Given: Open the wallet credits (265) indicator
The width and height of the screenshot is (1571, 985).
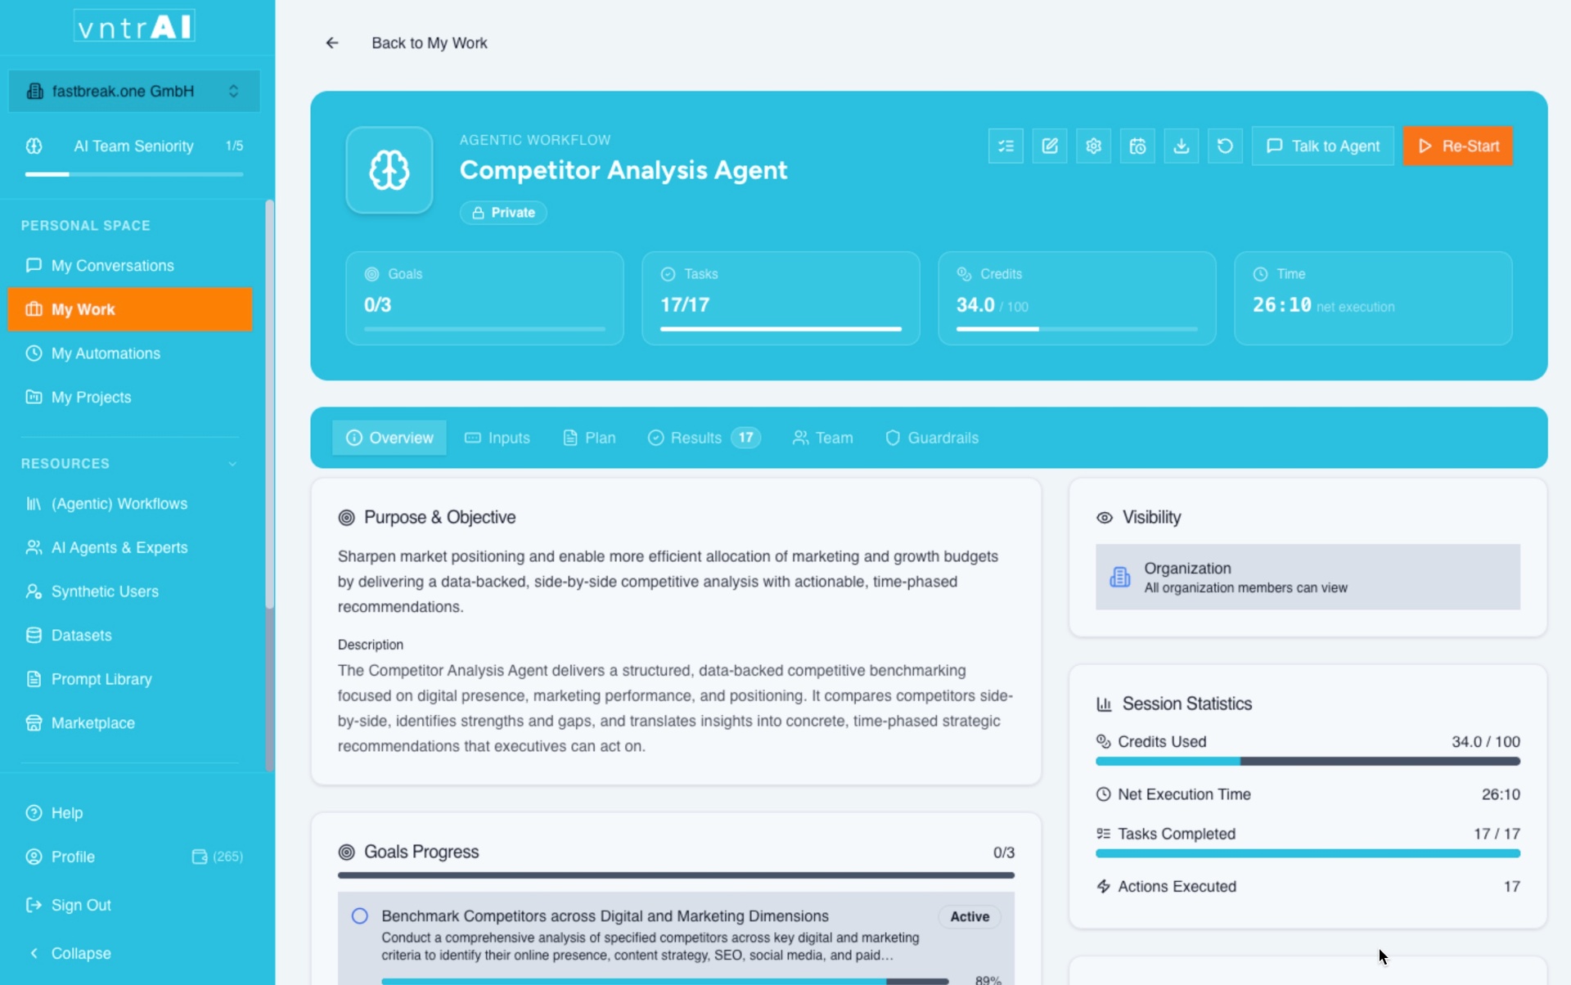Looking at the screenshot, I should 218,857.
